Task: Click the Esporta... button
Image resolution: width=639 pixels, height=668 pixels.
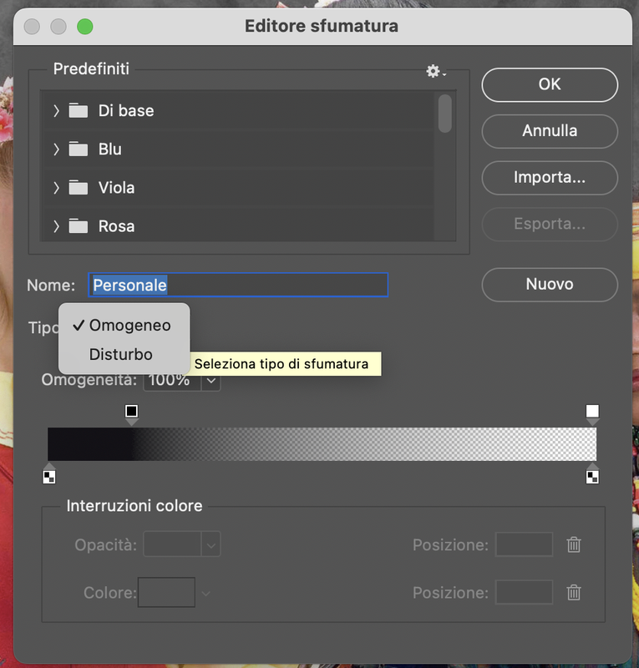Action: point(550,224)
